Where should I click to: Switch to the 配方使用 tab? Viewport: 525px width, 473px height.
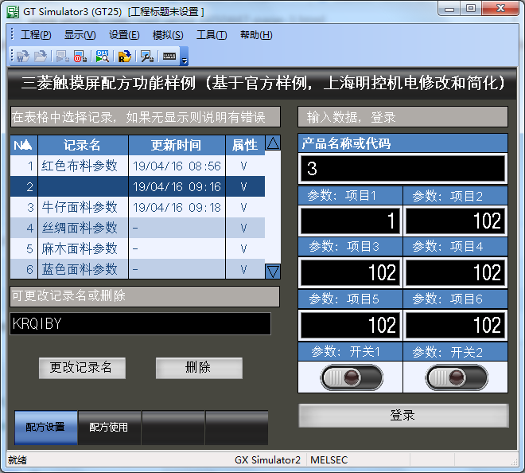coord(109,428)
